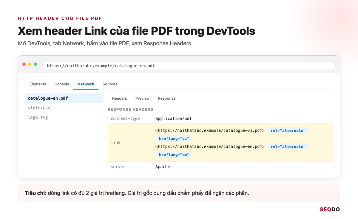This screenshot has width=358, height=219.
Task: Select catalogue-en.pdf in request list
Action: [x=64, y=98]
